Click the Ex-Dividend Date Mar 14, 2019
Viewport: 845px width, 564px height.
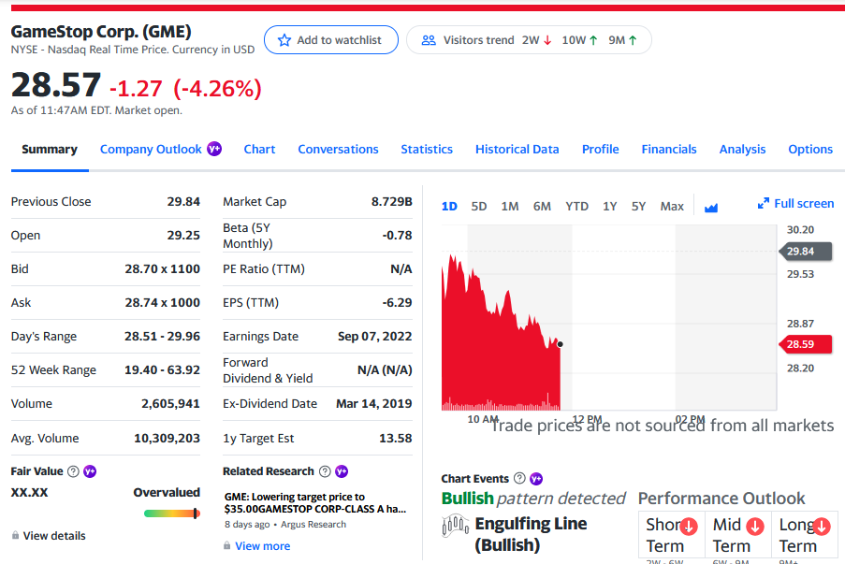374,403
